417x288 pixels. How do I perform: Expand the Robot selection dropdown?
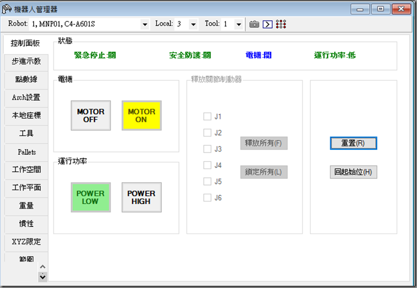[145, 24]
